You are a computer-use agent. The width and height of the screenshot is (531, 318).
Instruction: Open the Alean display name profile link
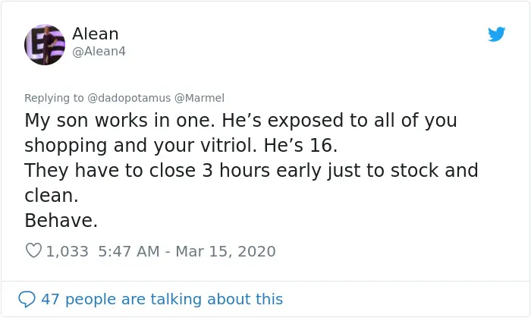(x=95, y=34)
